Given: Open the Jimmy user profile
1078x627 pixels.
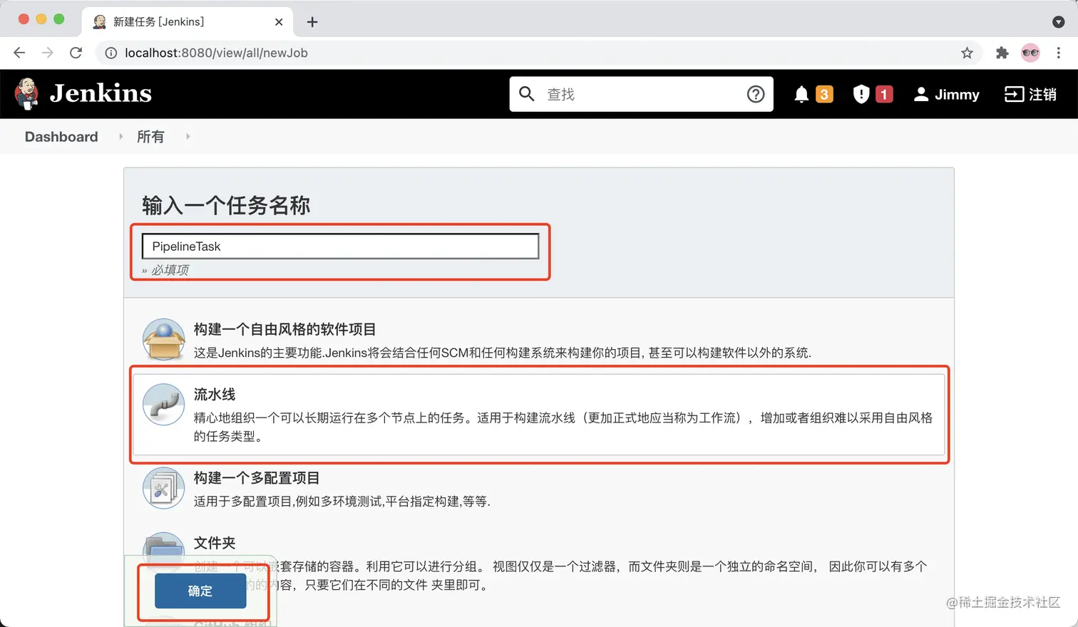Looking at the screenshot, I should (x=957, y=94).
